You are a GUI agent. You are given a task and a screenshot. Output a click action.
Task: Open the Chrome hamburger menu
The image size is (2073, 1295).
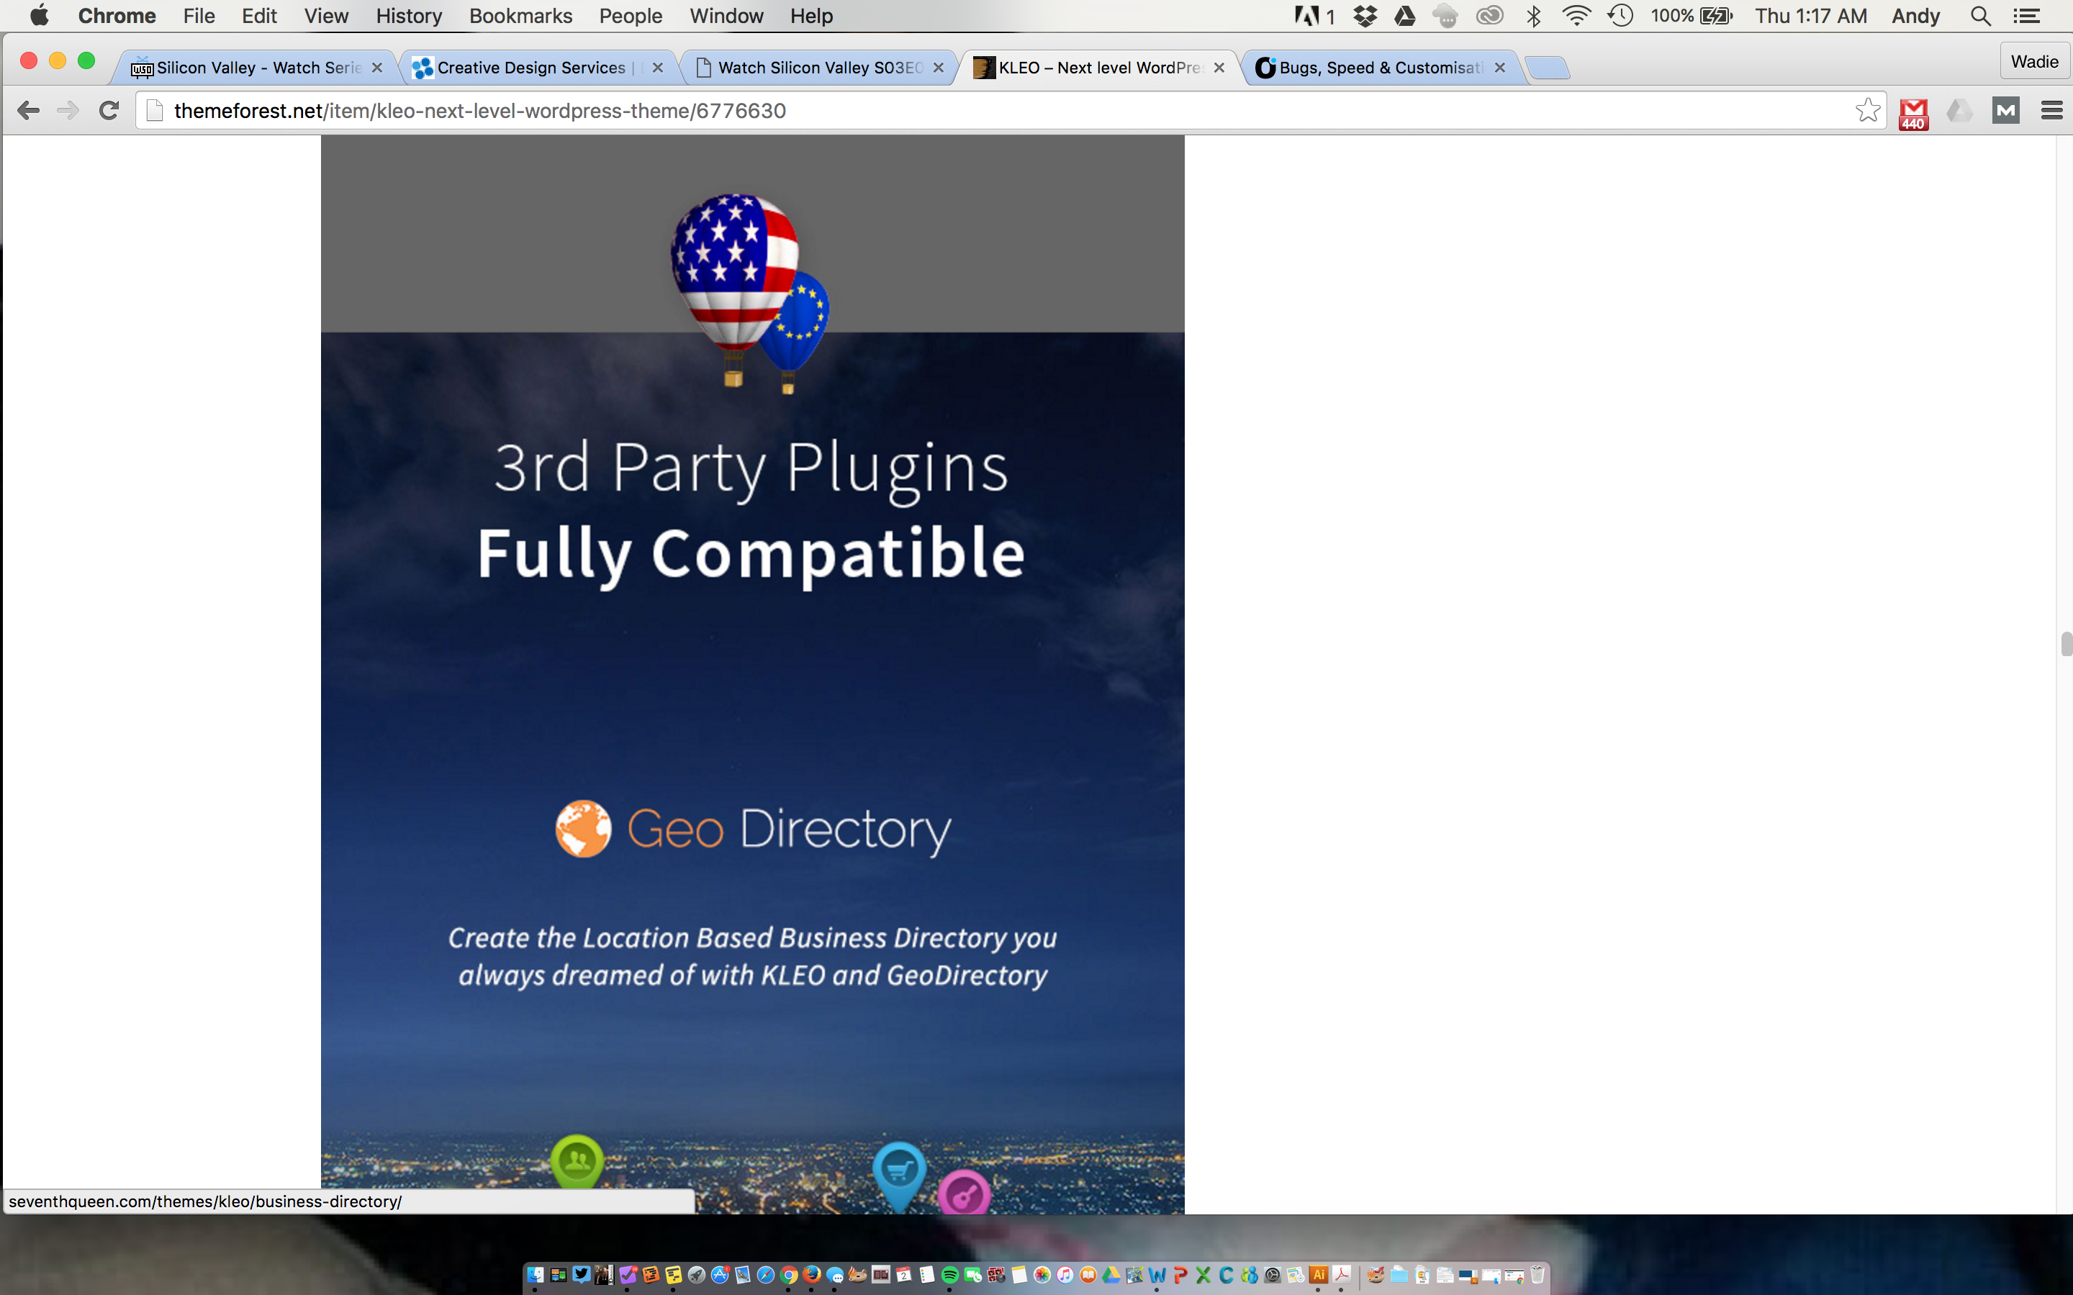2051,111
